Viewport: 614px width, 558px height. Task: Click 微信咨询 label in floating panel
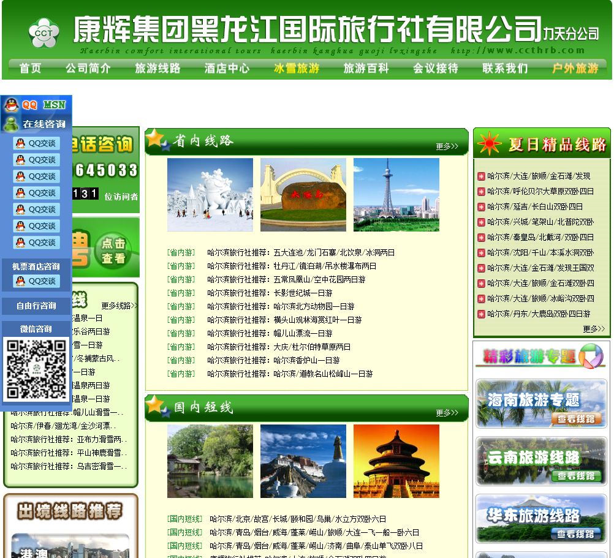point(36,329)
